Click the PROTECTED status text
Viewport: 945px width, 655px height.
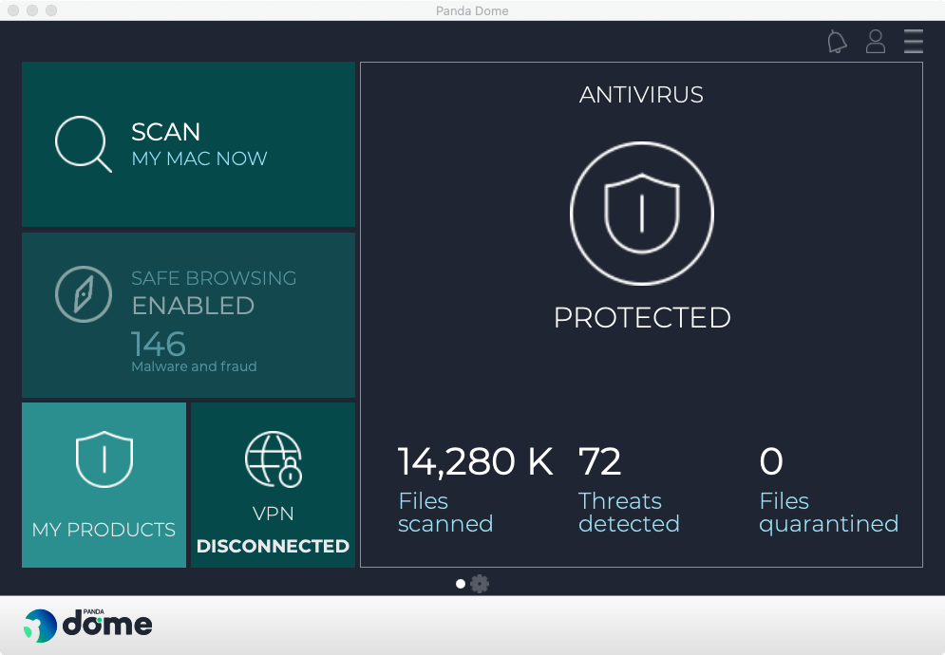click(642, 317)
